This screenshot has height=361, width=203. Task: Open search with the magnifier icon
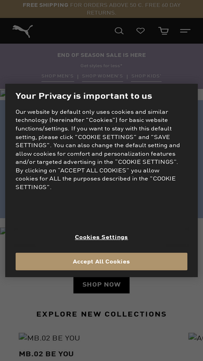119,31
